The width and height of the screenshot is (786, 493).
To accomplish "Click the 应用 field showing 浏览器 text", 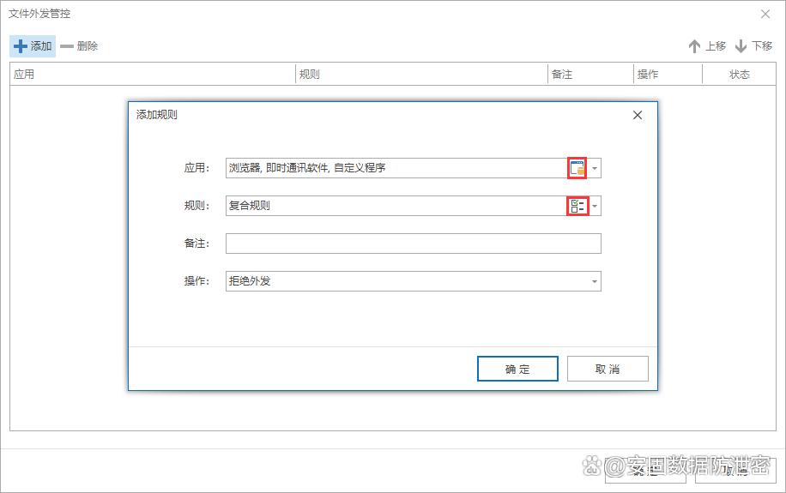I will (x=395, y=168).
